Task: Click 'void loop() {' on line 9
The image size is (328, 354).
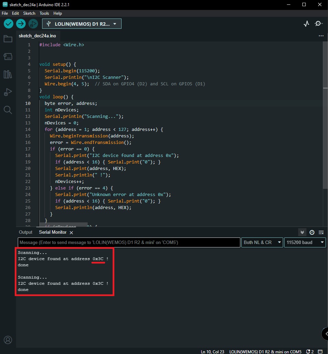Action: [56, 97]
